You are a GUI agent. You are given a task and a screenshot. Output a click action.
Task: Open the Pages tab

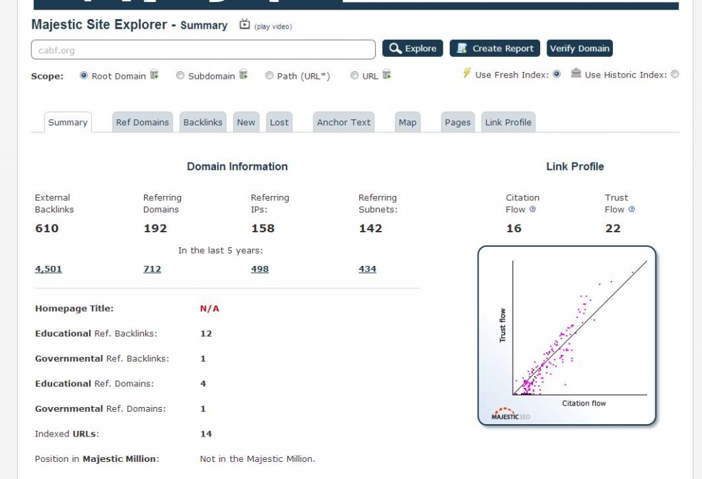457,122
